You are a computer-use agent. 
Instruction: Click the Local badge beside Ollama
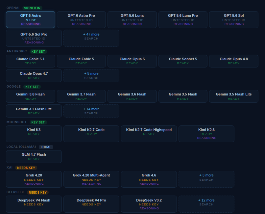click(46, 147)
